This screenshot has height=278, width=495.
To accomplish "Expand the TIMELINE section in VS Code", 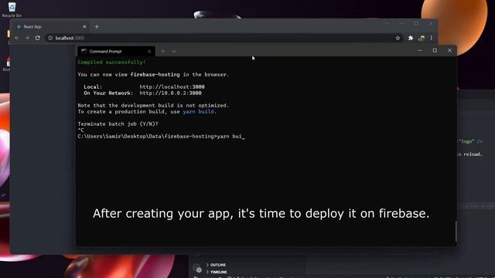I will click(x=217, y=272).
